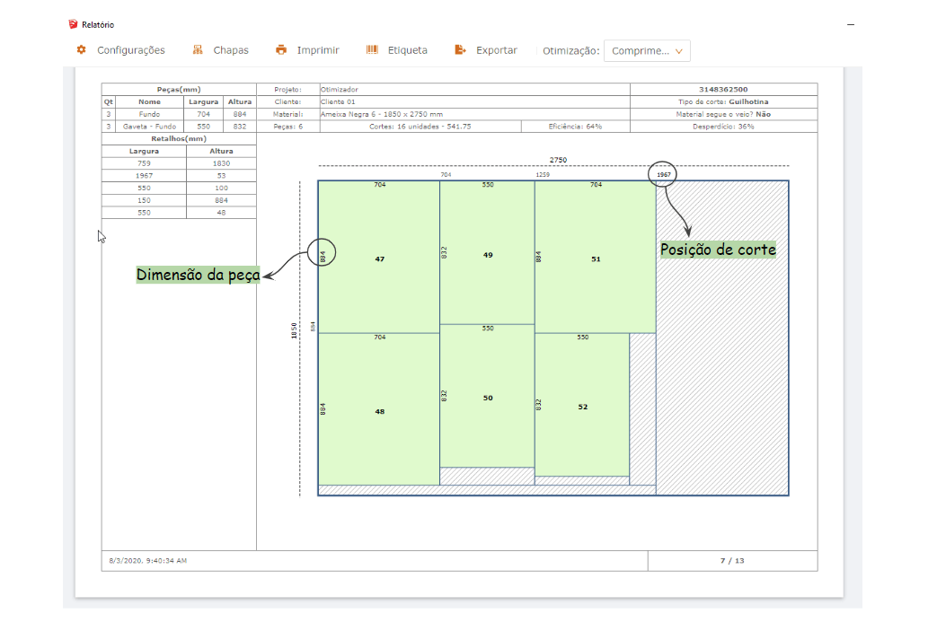Click the cut position label 1259
Viewport: 937px width, 640px height.
click(x=543, y=175)
